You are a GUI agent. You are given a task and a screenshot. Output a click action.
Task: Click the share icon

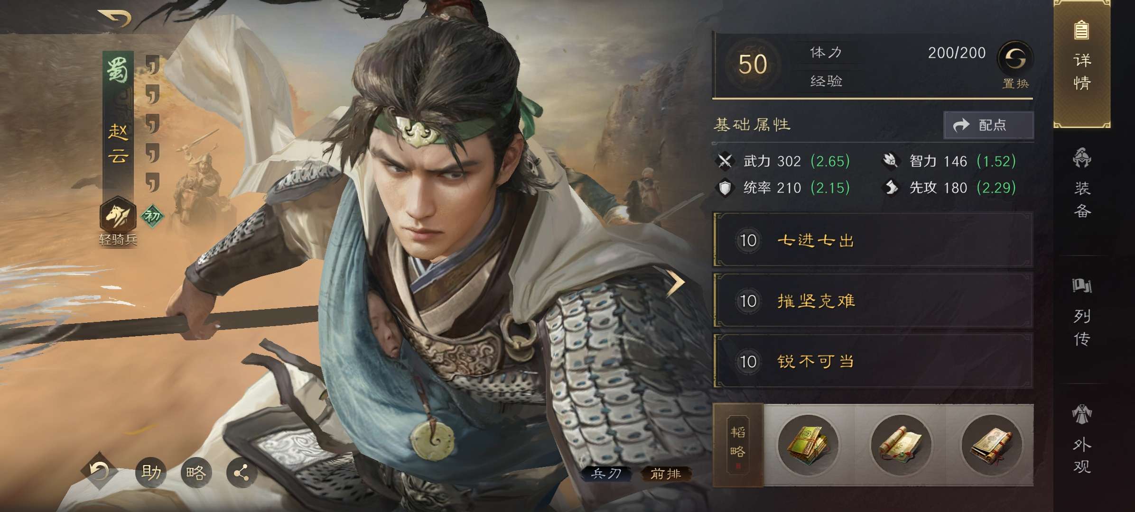pyautogui.click(x=242, y=473)
